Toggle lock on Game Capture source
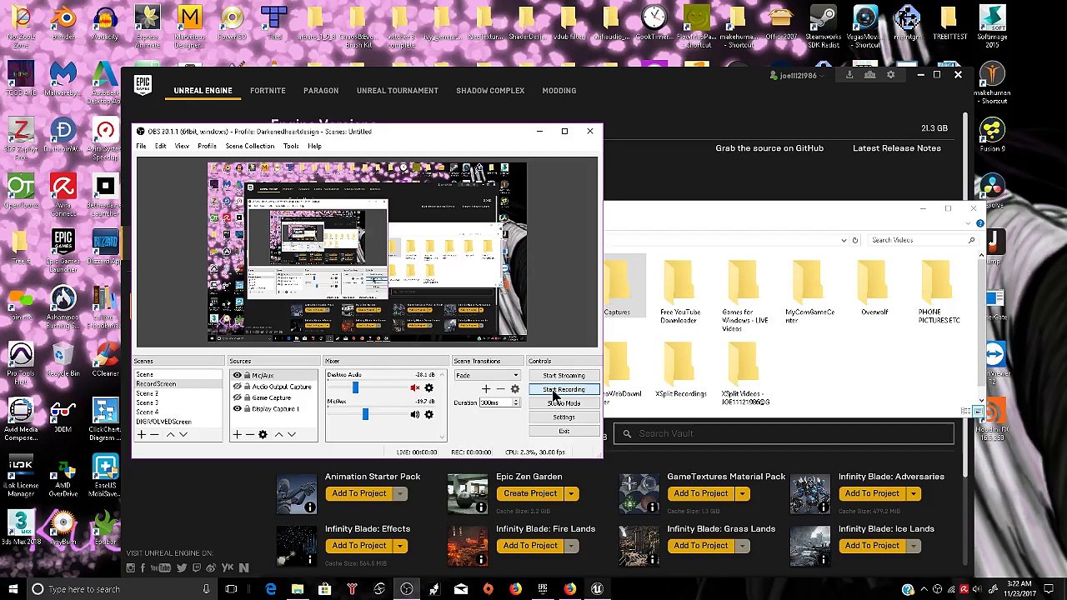Image resolution: width=1067 pixels, height=600 pixels. (247, 397)
